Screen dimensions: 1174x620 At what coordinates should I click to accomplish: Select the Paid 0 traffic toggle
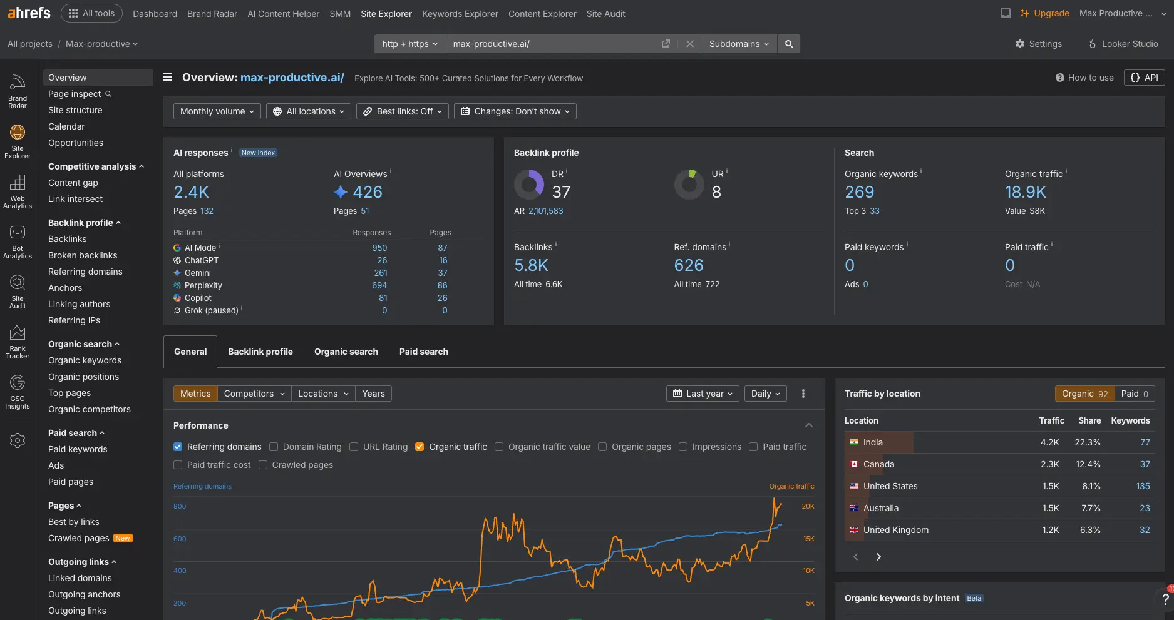(x=1135, y=394)
